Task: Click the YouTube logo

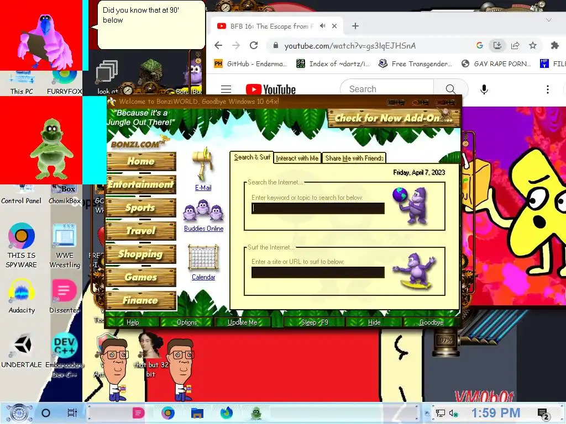Action: [271, 89]
